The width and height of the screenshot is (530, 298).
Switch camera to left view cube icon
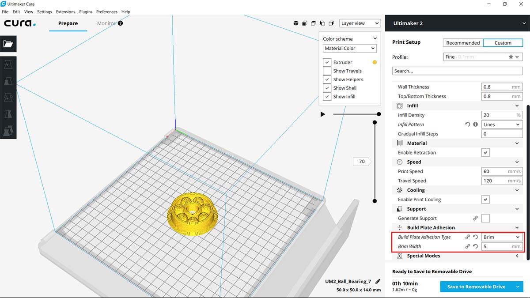(322, 23)
